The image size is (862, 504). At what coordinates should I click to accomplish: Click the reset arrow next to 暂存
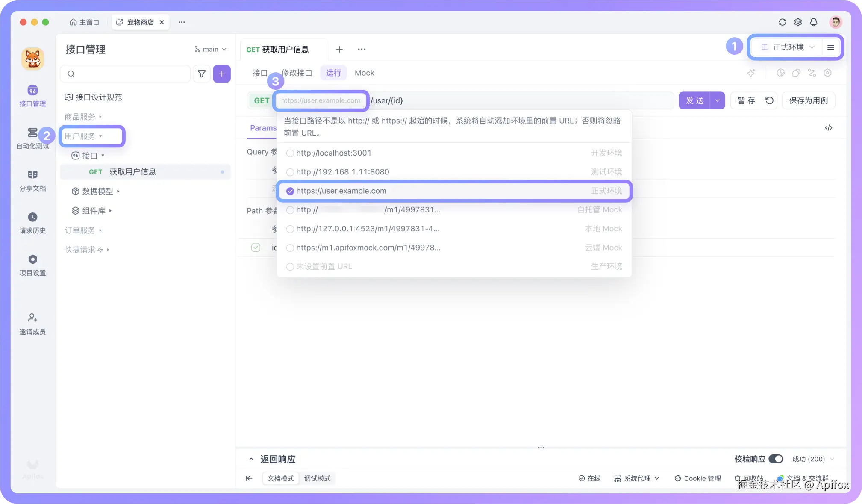769,100
